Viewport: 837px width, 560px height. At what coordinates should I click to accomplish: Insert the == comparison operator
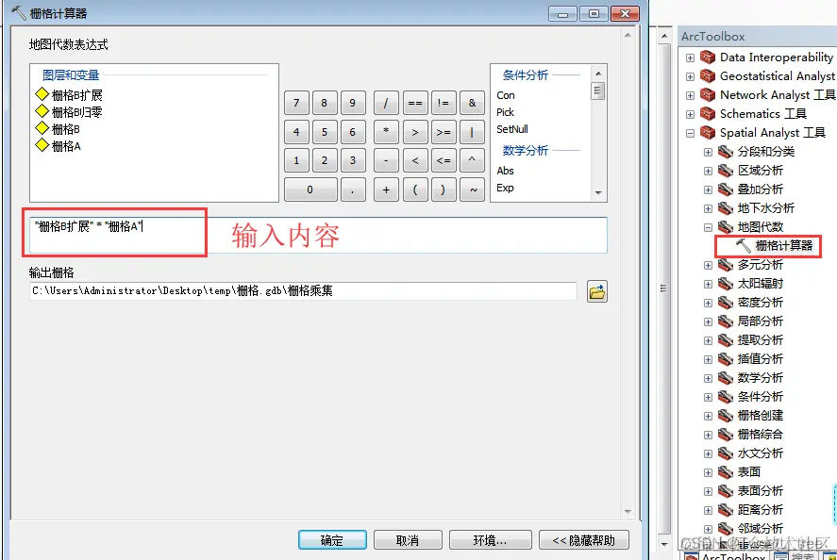(415, 103)
